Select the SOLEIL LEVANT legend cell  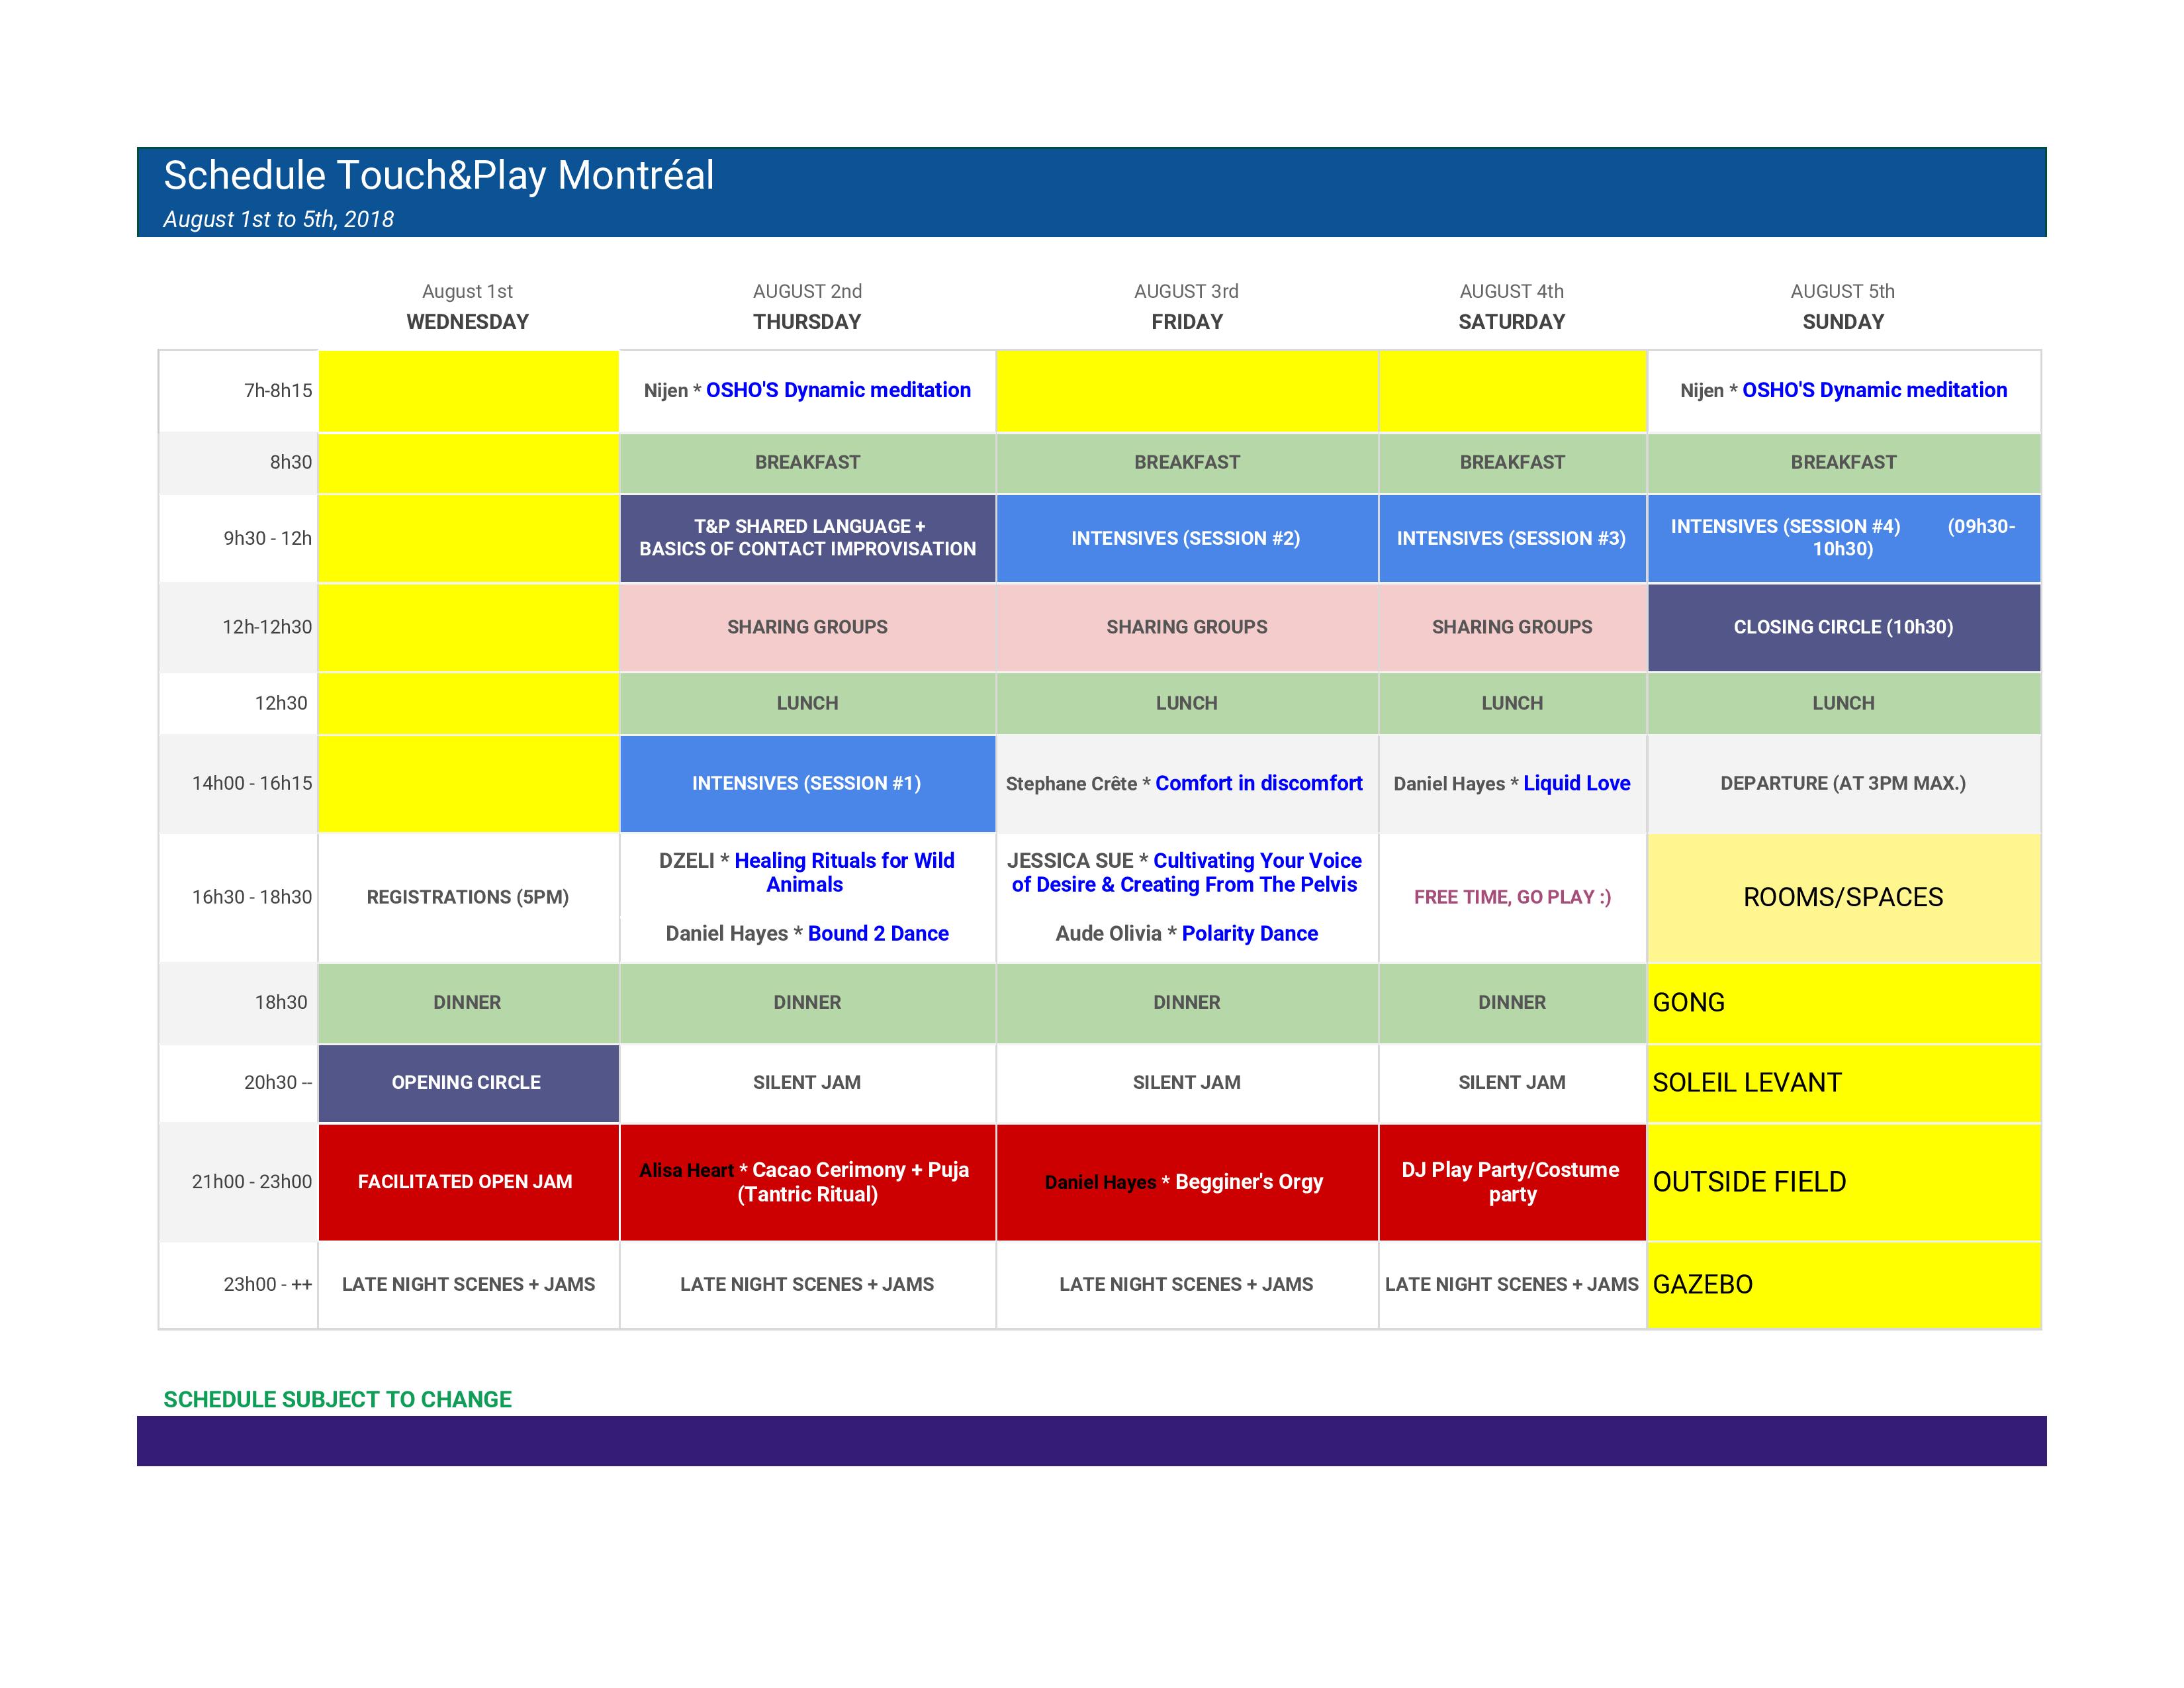click(1747, 1082)
